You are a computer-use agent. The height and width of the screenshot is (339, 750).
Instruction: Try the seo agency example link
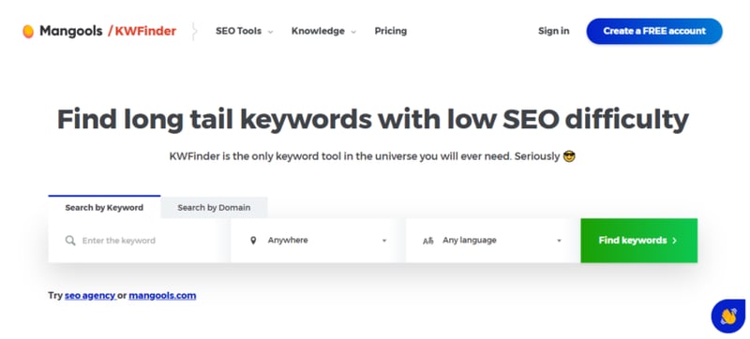coord(90,296)
